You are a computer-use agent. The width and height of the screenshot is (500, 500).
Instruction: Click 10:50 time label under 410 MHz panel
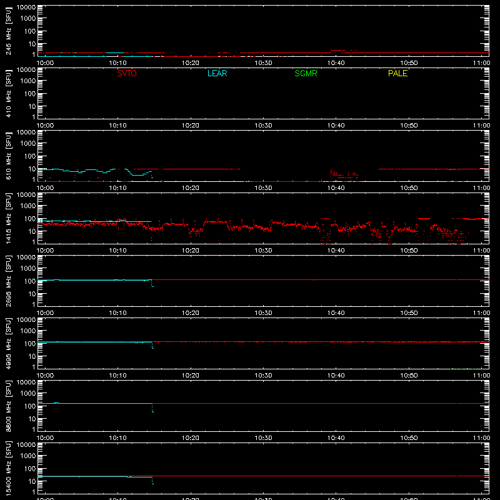coord(409,126)
